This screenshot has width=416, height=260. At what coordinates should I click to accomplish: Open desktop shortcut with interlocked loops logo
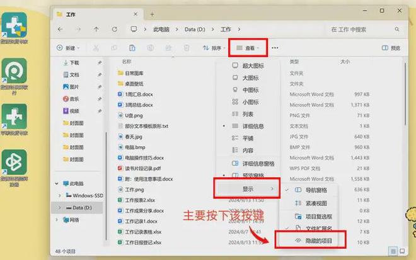pyautogui.click(x=14, y=162)
